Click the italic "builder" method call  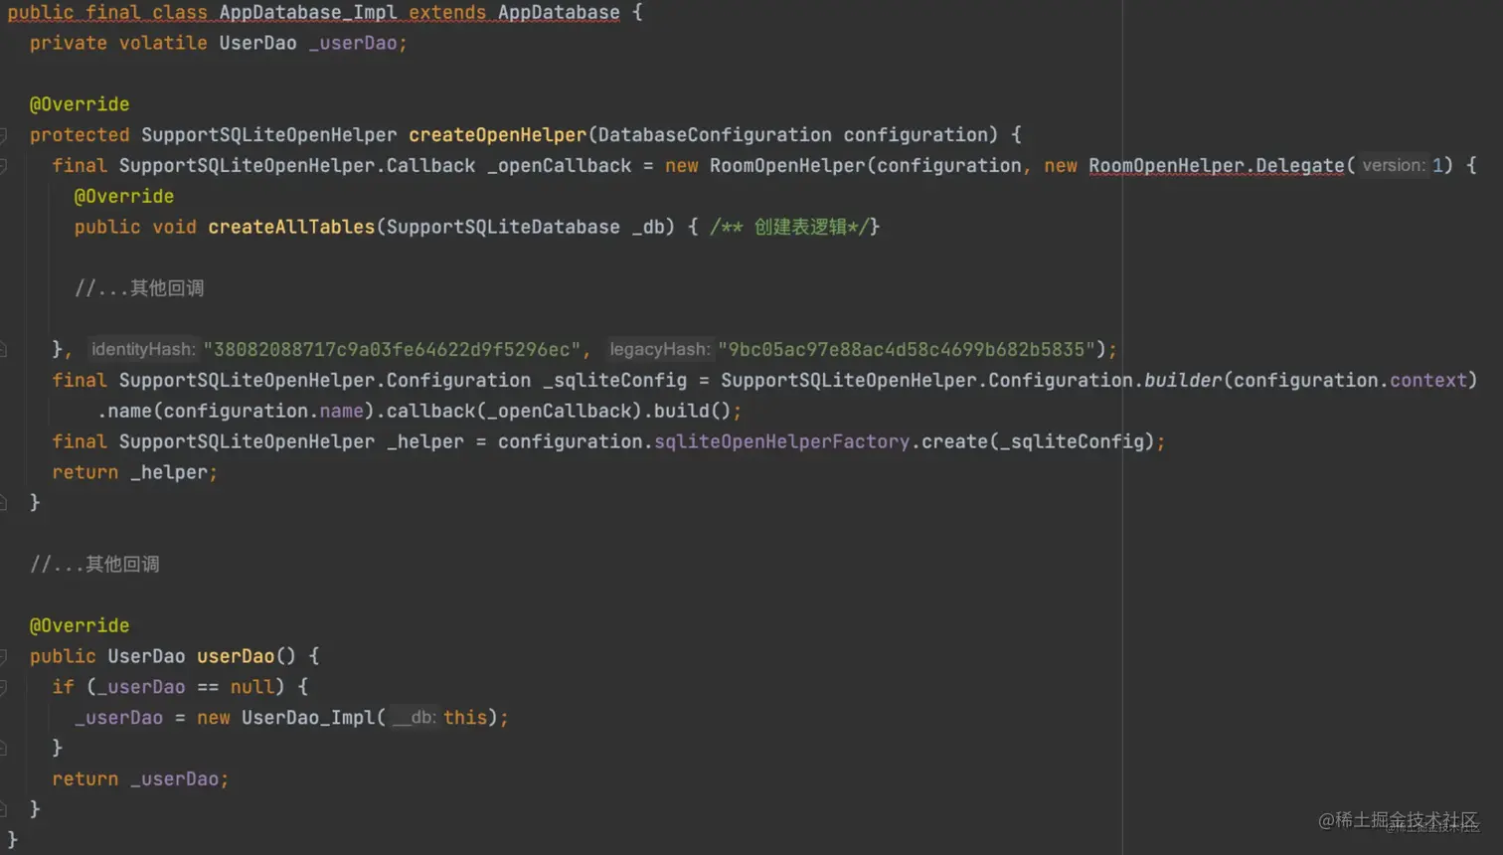[1183, 381]
